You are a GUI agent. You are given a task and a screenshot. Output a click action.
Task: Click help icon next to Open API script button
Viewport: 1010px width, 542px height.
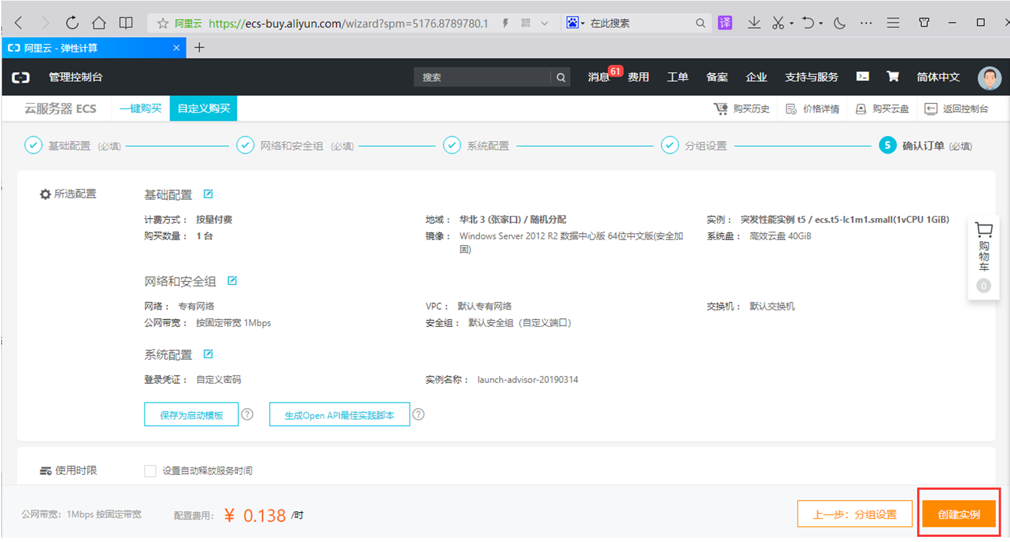tap(418, 414)
